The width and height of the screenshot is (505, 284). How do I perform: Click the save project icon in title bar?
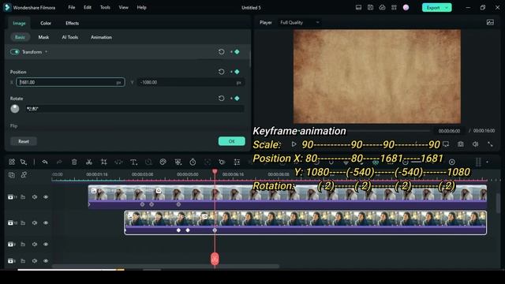370,7
